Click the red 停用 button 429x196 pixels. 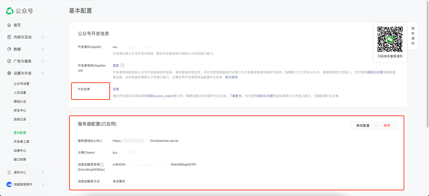[387, 126]
